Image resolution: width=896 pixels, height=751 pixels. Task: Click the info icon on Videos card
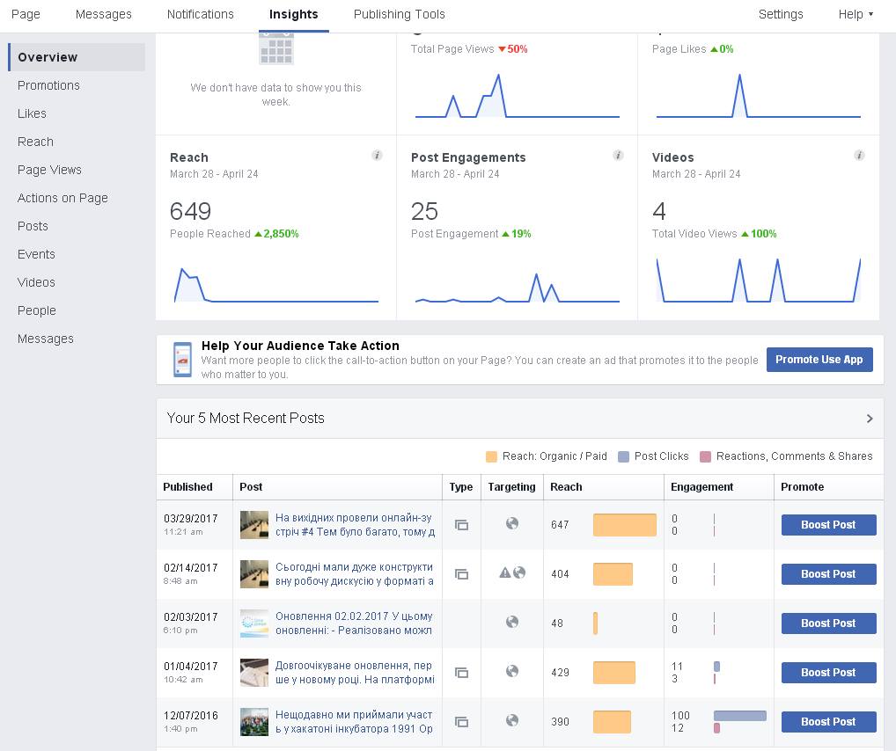(859, 156)
